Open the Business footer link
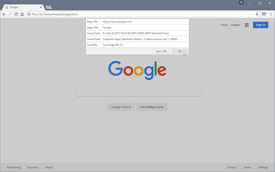275x172 pixels. click(x=33, y=167)
